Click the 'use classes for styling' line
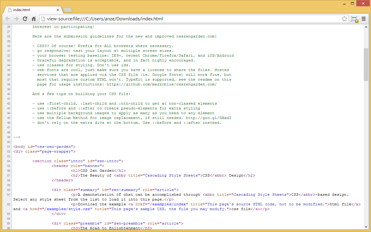The width and height of the screenshot is (371, 232). 82,65
